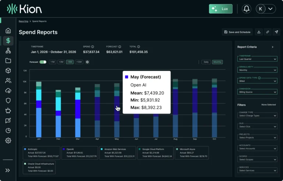The image size is (283, 181).
Task: Click the Microsoft Azure color swatch
Action: [x=177, y=149]
